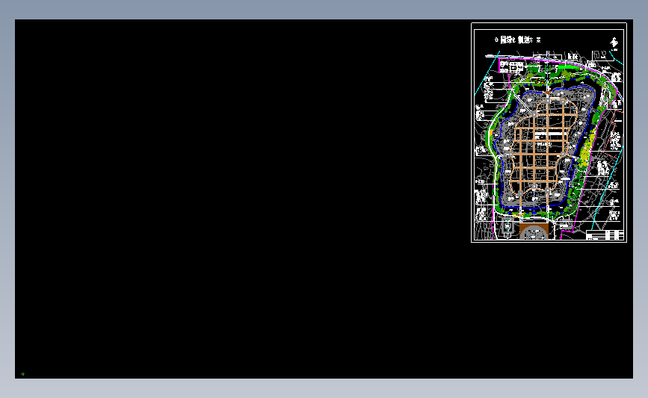Screen dimensions: 648x398
Task: Select the title block table on the sheet
Action: pos(605,235)
